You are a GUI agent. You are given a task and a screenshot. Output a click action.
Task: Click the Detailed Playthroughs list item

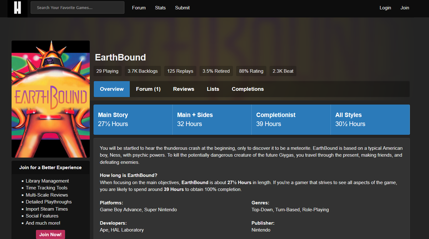(49, 202)
